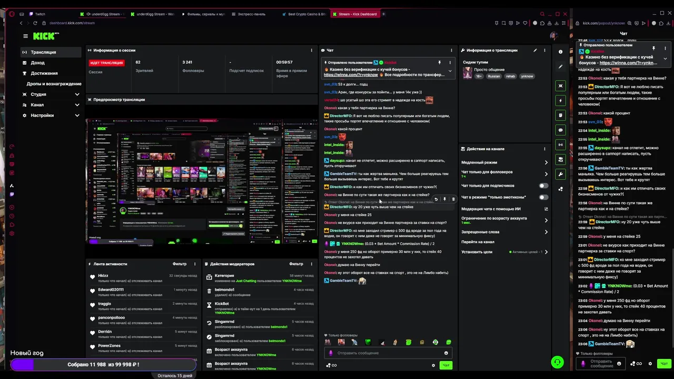Viewport: 674px width, 379px height.
Task: Toggle Чат только для подписчиков switch
Action: [x=543, y=186]
